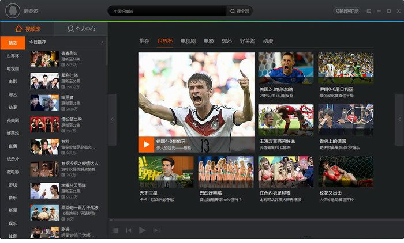
Task: Open the 伊朗0-0尼日利亚 video thumbnail
Action: (x=346, y=68)
